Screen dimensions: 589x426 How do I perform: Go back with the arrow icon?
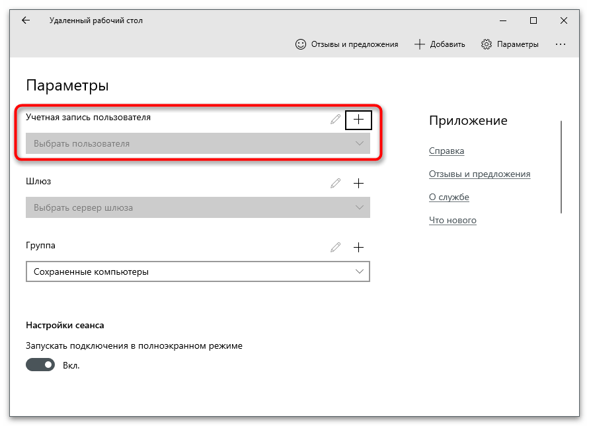point(26,20)
